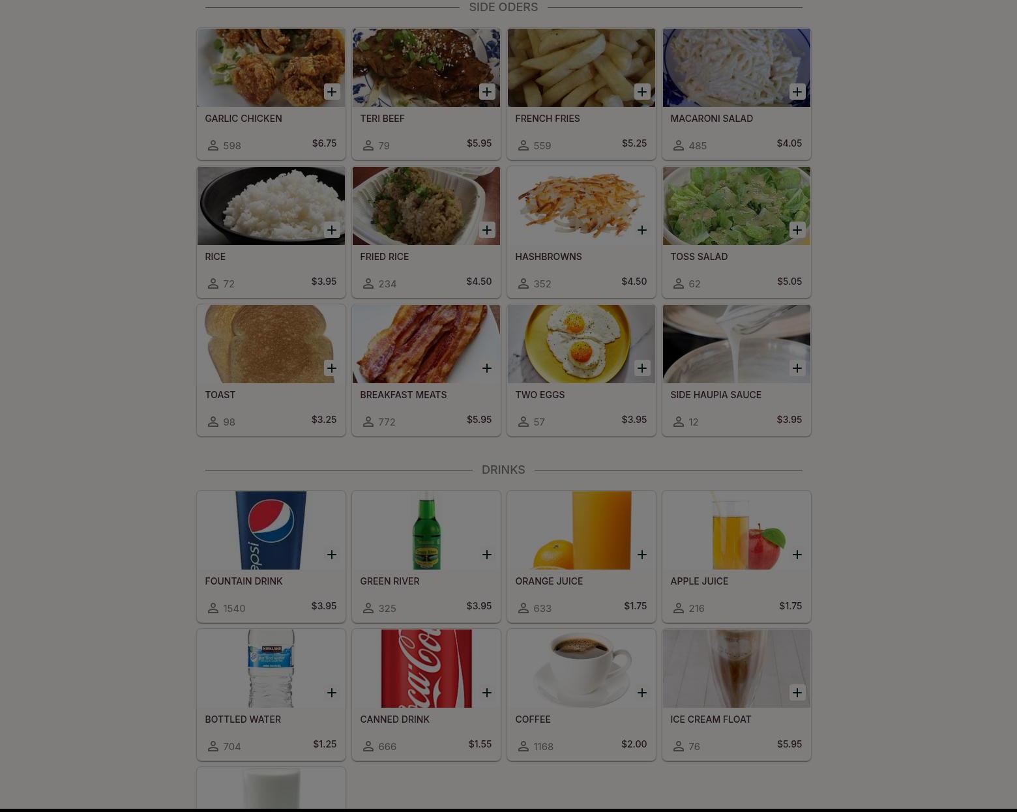1017x812 pixels.
Task: Click the plus icon on Teri Beef
Action: 487,92
